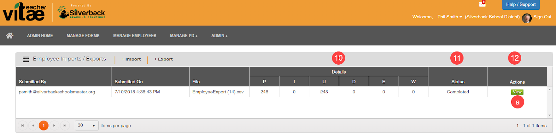Open the items per page dropdown
Viewport: 556px width, 135px height.
pos(87,126)
